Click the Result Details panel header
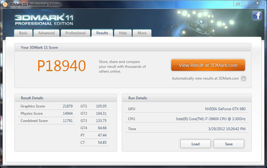 [x=66, y=98]
